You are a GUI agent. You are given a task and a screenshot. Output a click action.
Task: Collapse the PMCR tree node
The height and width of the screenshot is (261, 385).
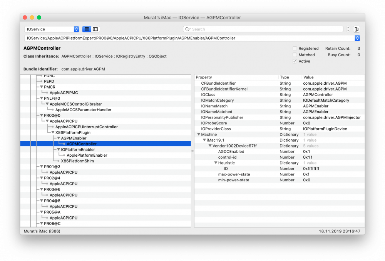coord(42,87)
